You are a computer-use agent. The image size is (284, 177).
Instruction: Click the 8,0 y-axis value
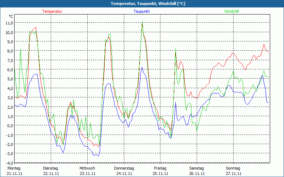tap(10, 51)
